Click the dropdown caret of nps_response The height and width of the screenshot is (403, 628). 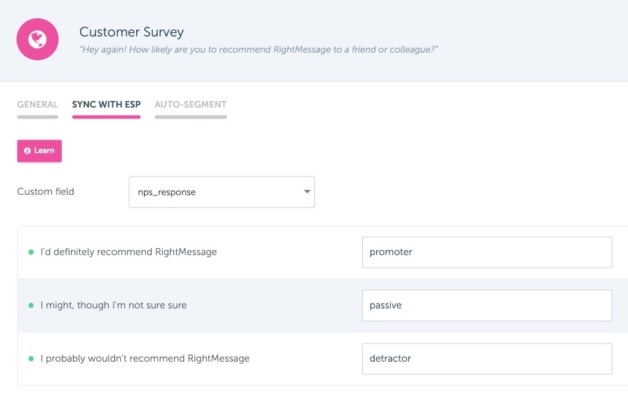pos(307,192)
